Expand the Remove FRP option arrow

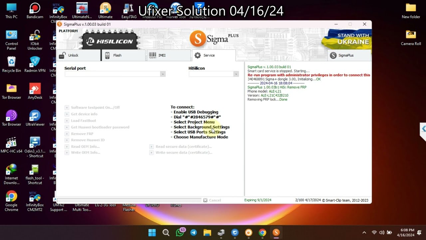[x=66, y=134]
